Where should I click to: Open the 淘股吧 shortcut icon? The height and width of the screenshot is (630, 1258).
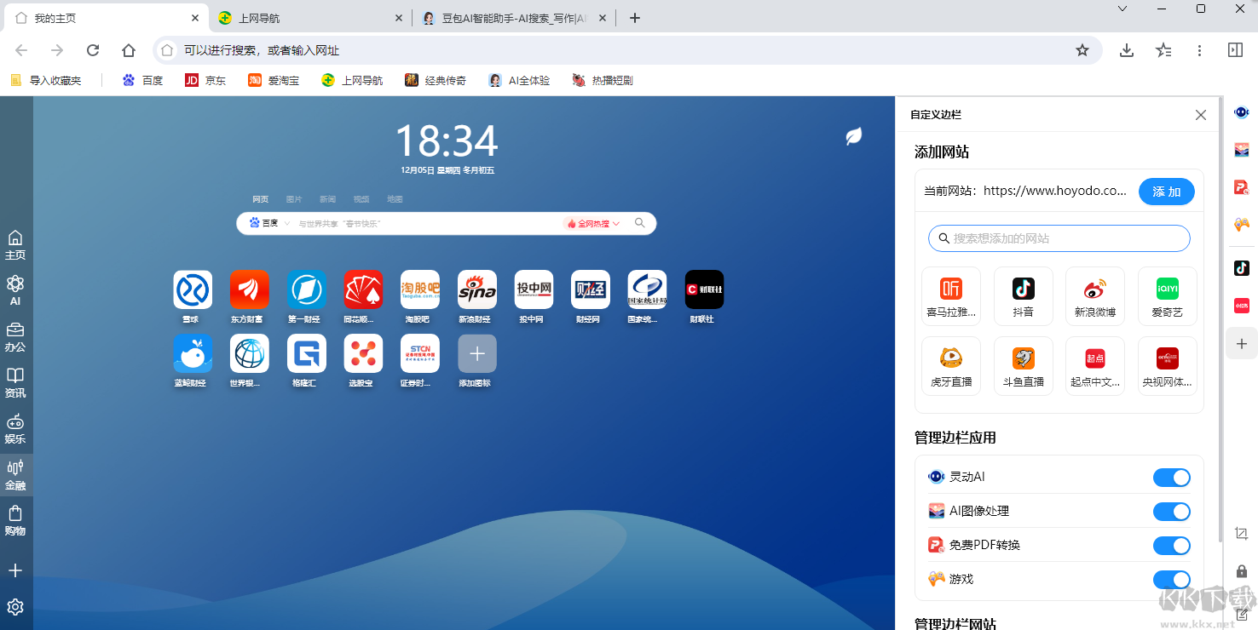[x=420, y=289]
